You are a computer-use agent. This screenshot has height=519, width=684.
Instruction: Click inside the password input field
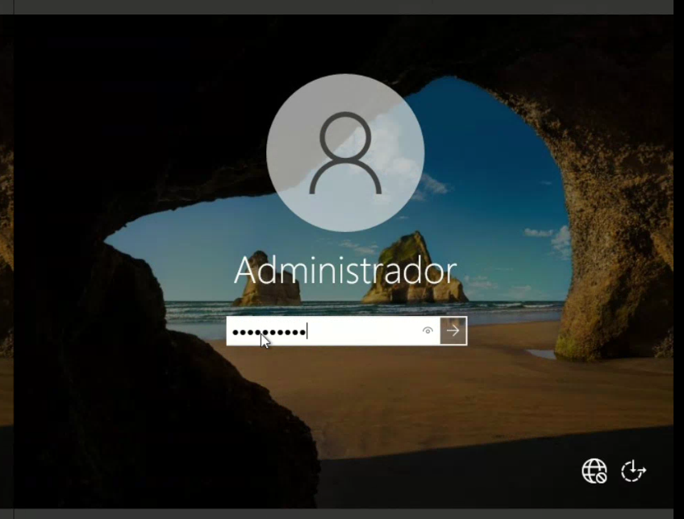[363, 330]
